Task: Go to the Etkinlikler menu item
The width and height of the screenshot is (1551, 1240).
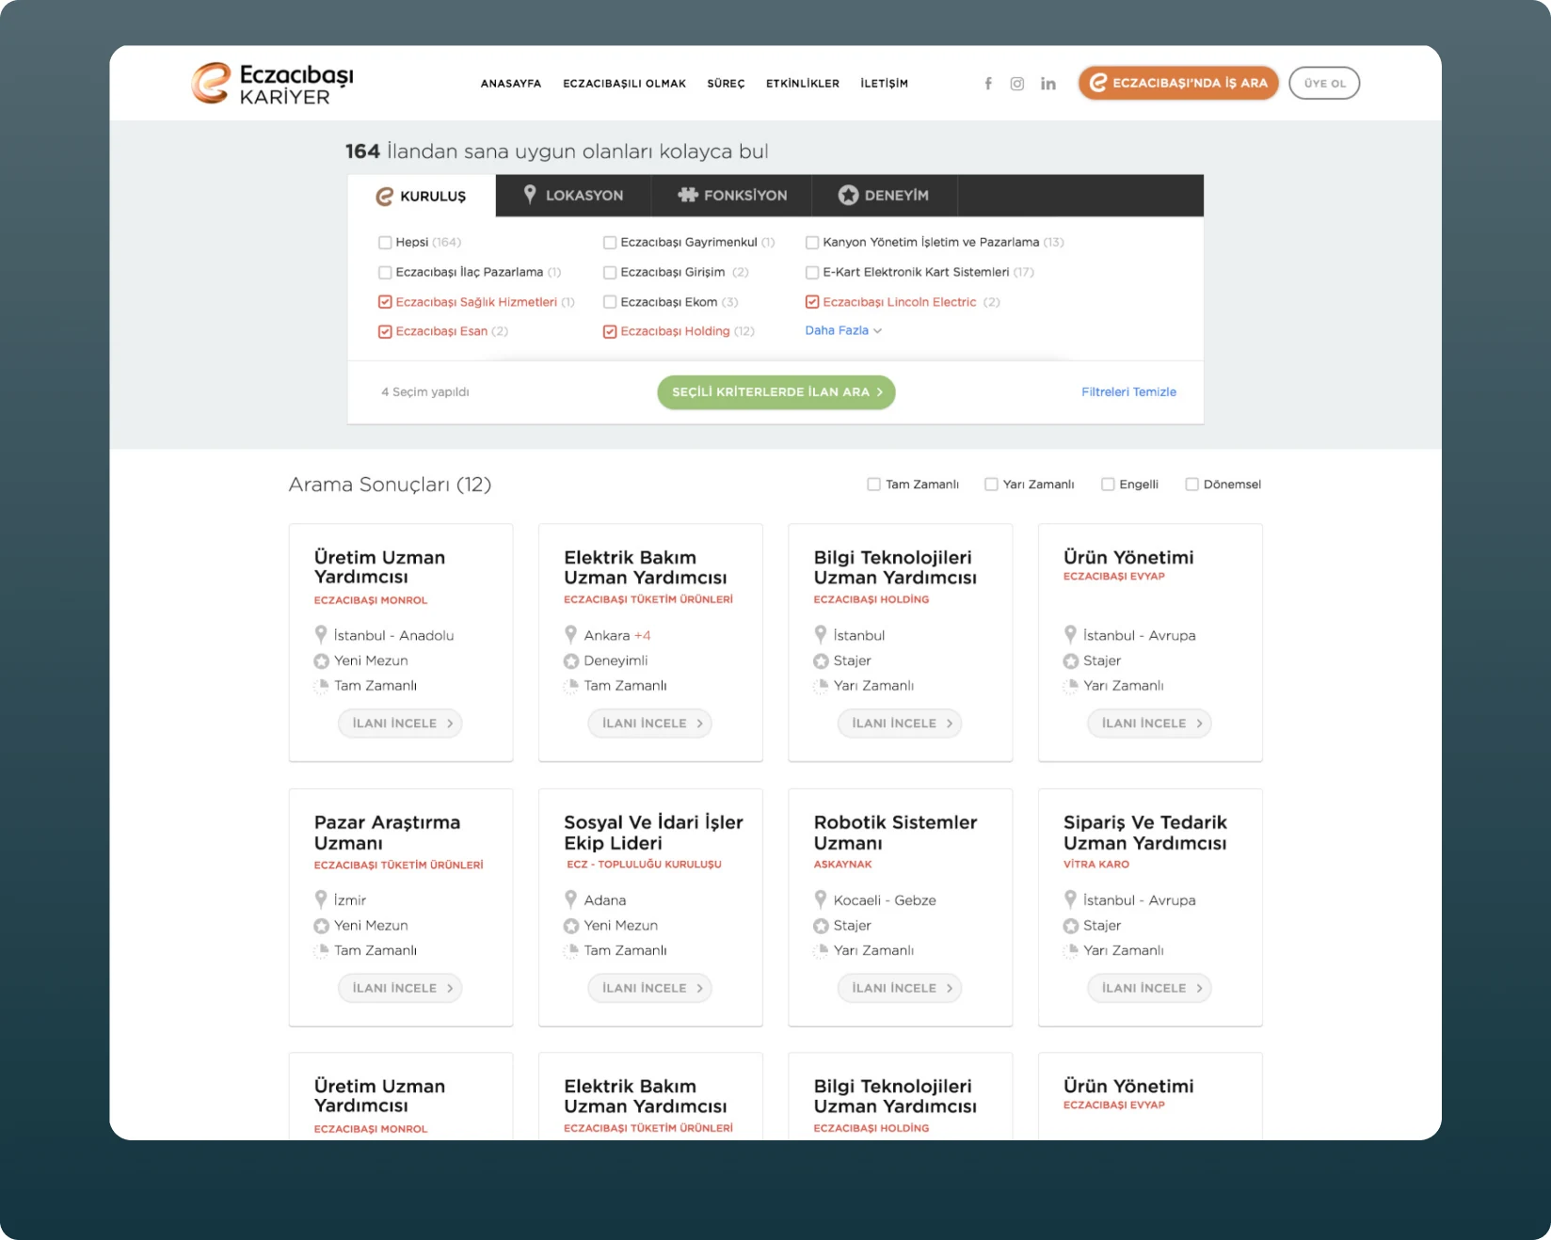Action: (x=803, y=84)
